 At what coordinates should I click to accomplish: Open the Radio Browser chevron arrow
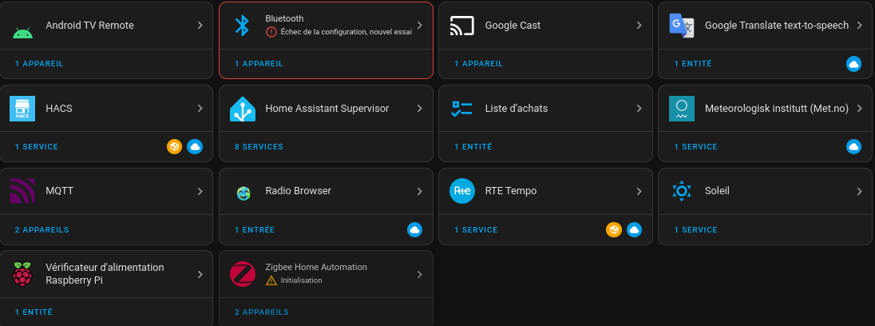(420, 192)
